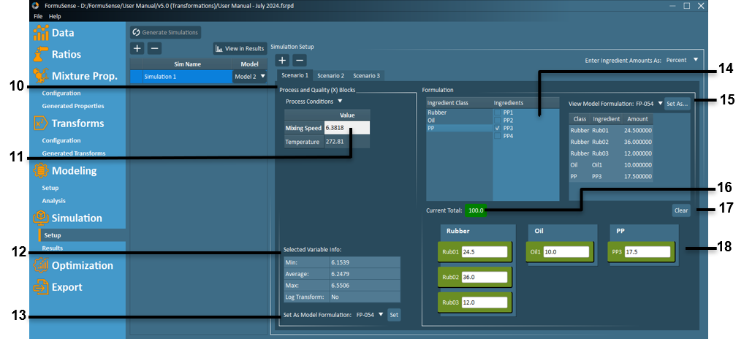Select Rubber in Ingredient Class list

pyautogui.click(x=459, y=113)
